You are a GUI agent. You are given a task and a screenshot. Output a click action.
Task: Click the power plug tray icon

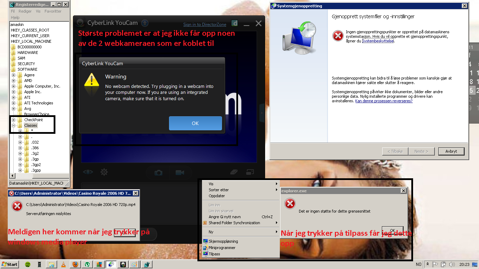coord(443,264)
